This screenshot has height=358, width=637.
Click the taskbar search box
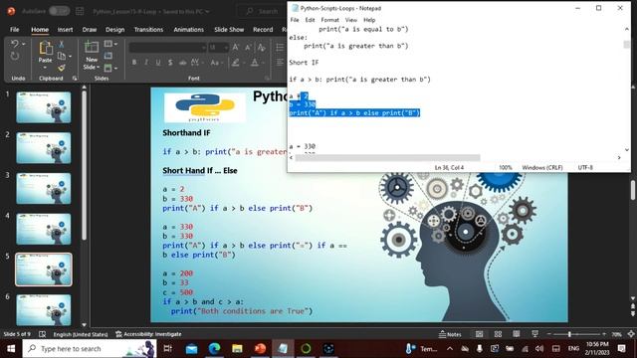tap(90, 349)
